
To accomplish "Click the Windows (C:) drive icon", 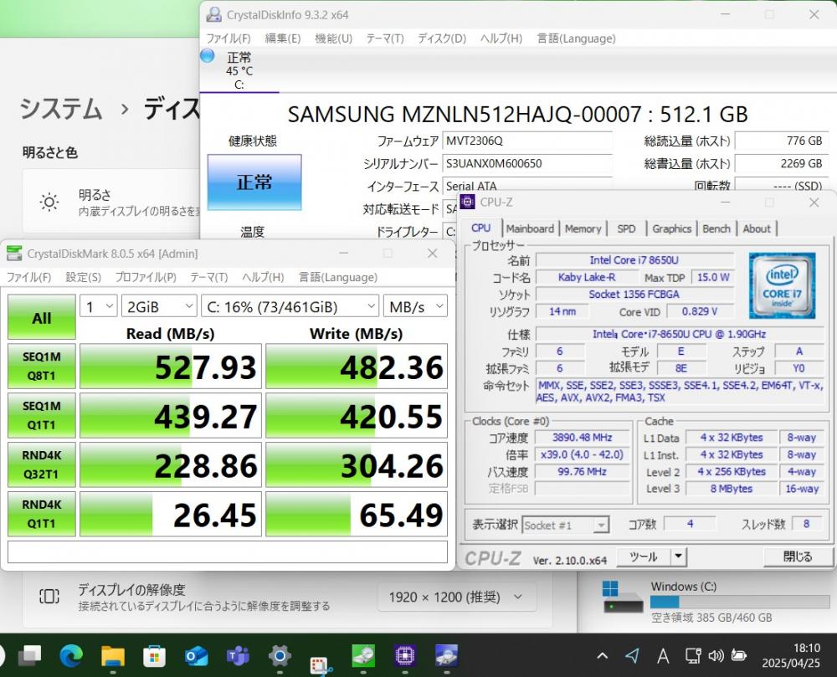I will tap(623, 597).
